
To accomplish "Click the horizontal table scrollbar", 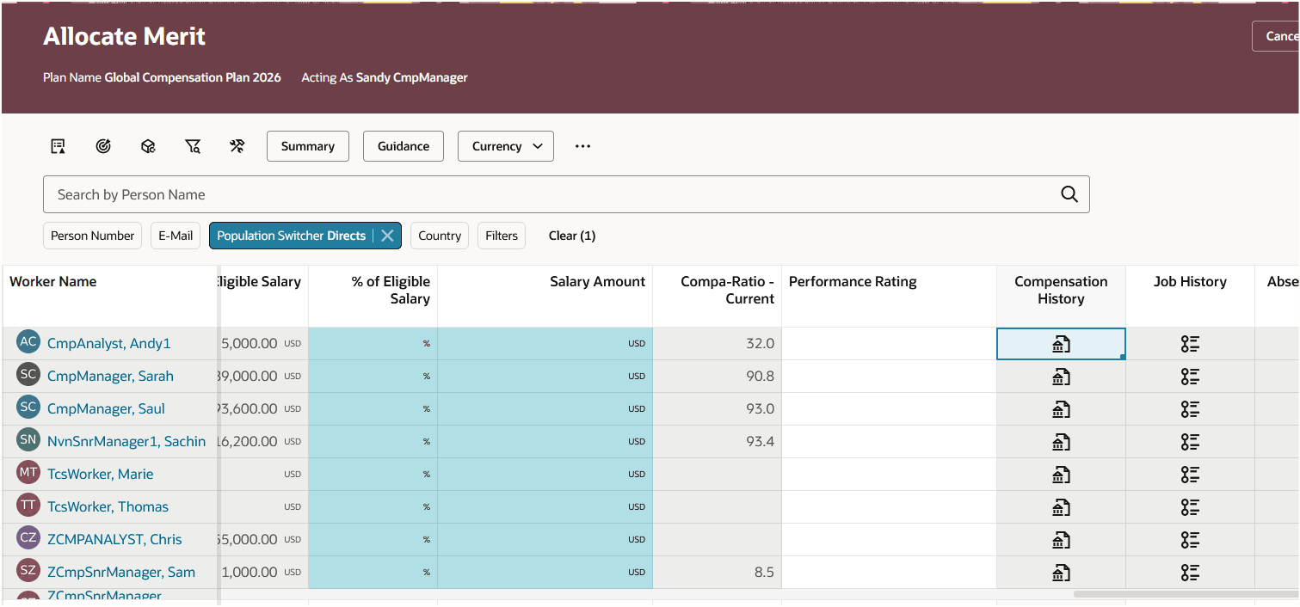I will tap(1186, 593).
